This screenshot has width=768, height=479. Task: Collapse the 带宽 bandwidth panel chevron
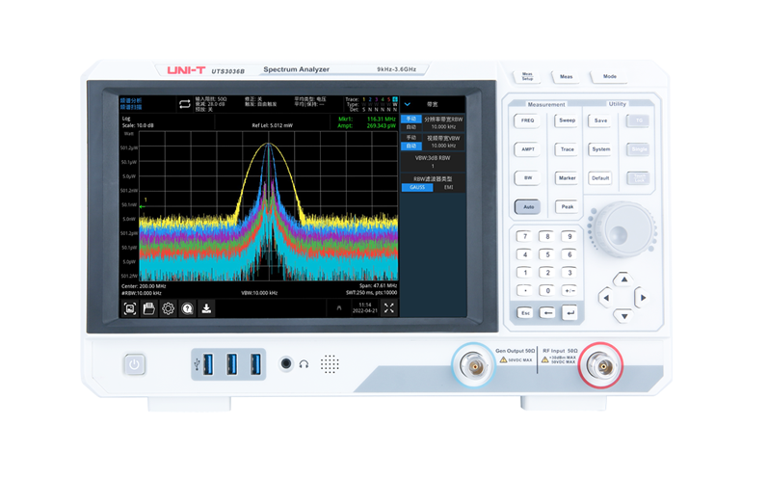408,103
